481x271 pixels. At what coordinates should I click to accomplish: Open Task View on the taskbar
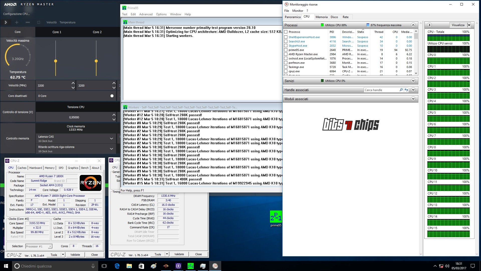[x=104, y=266]
